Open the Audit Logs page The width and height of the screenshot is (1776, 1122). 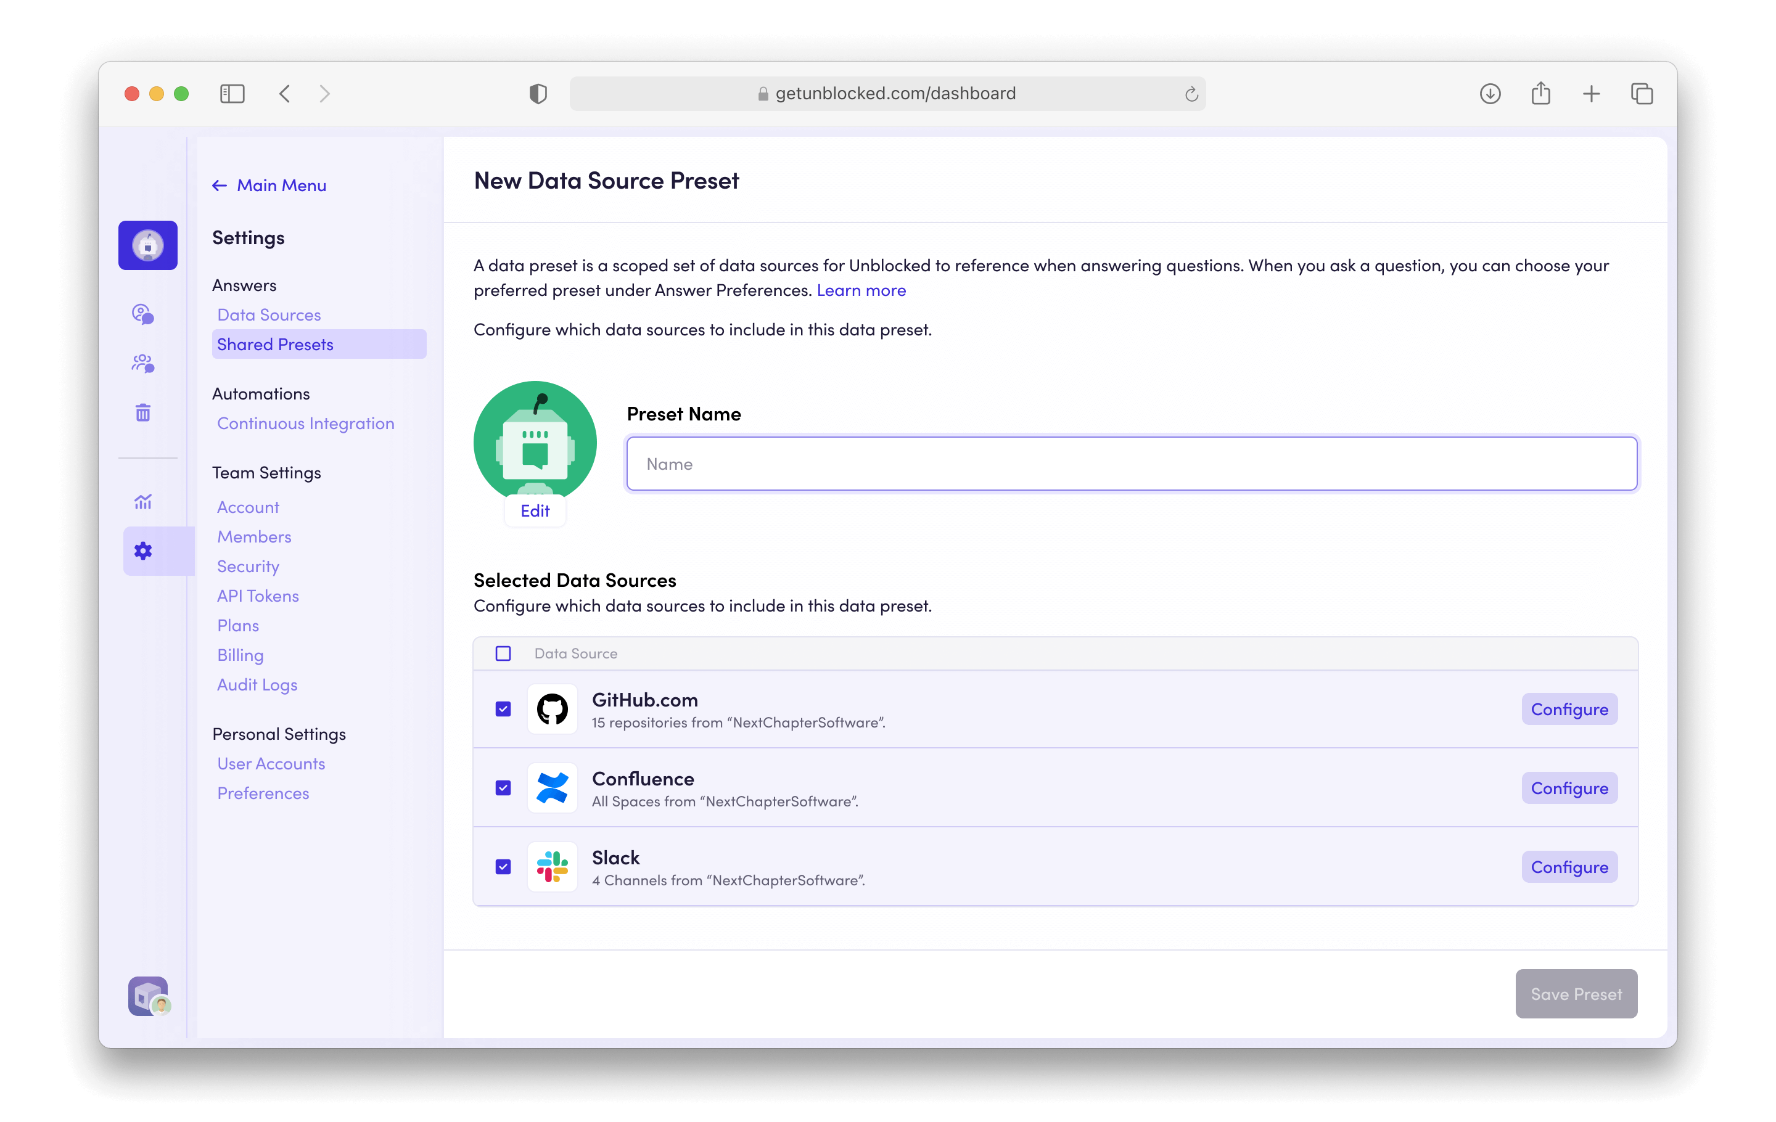[257, 685]
